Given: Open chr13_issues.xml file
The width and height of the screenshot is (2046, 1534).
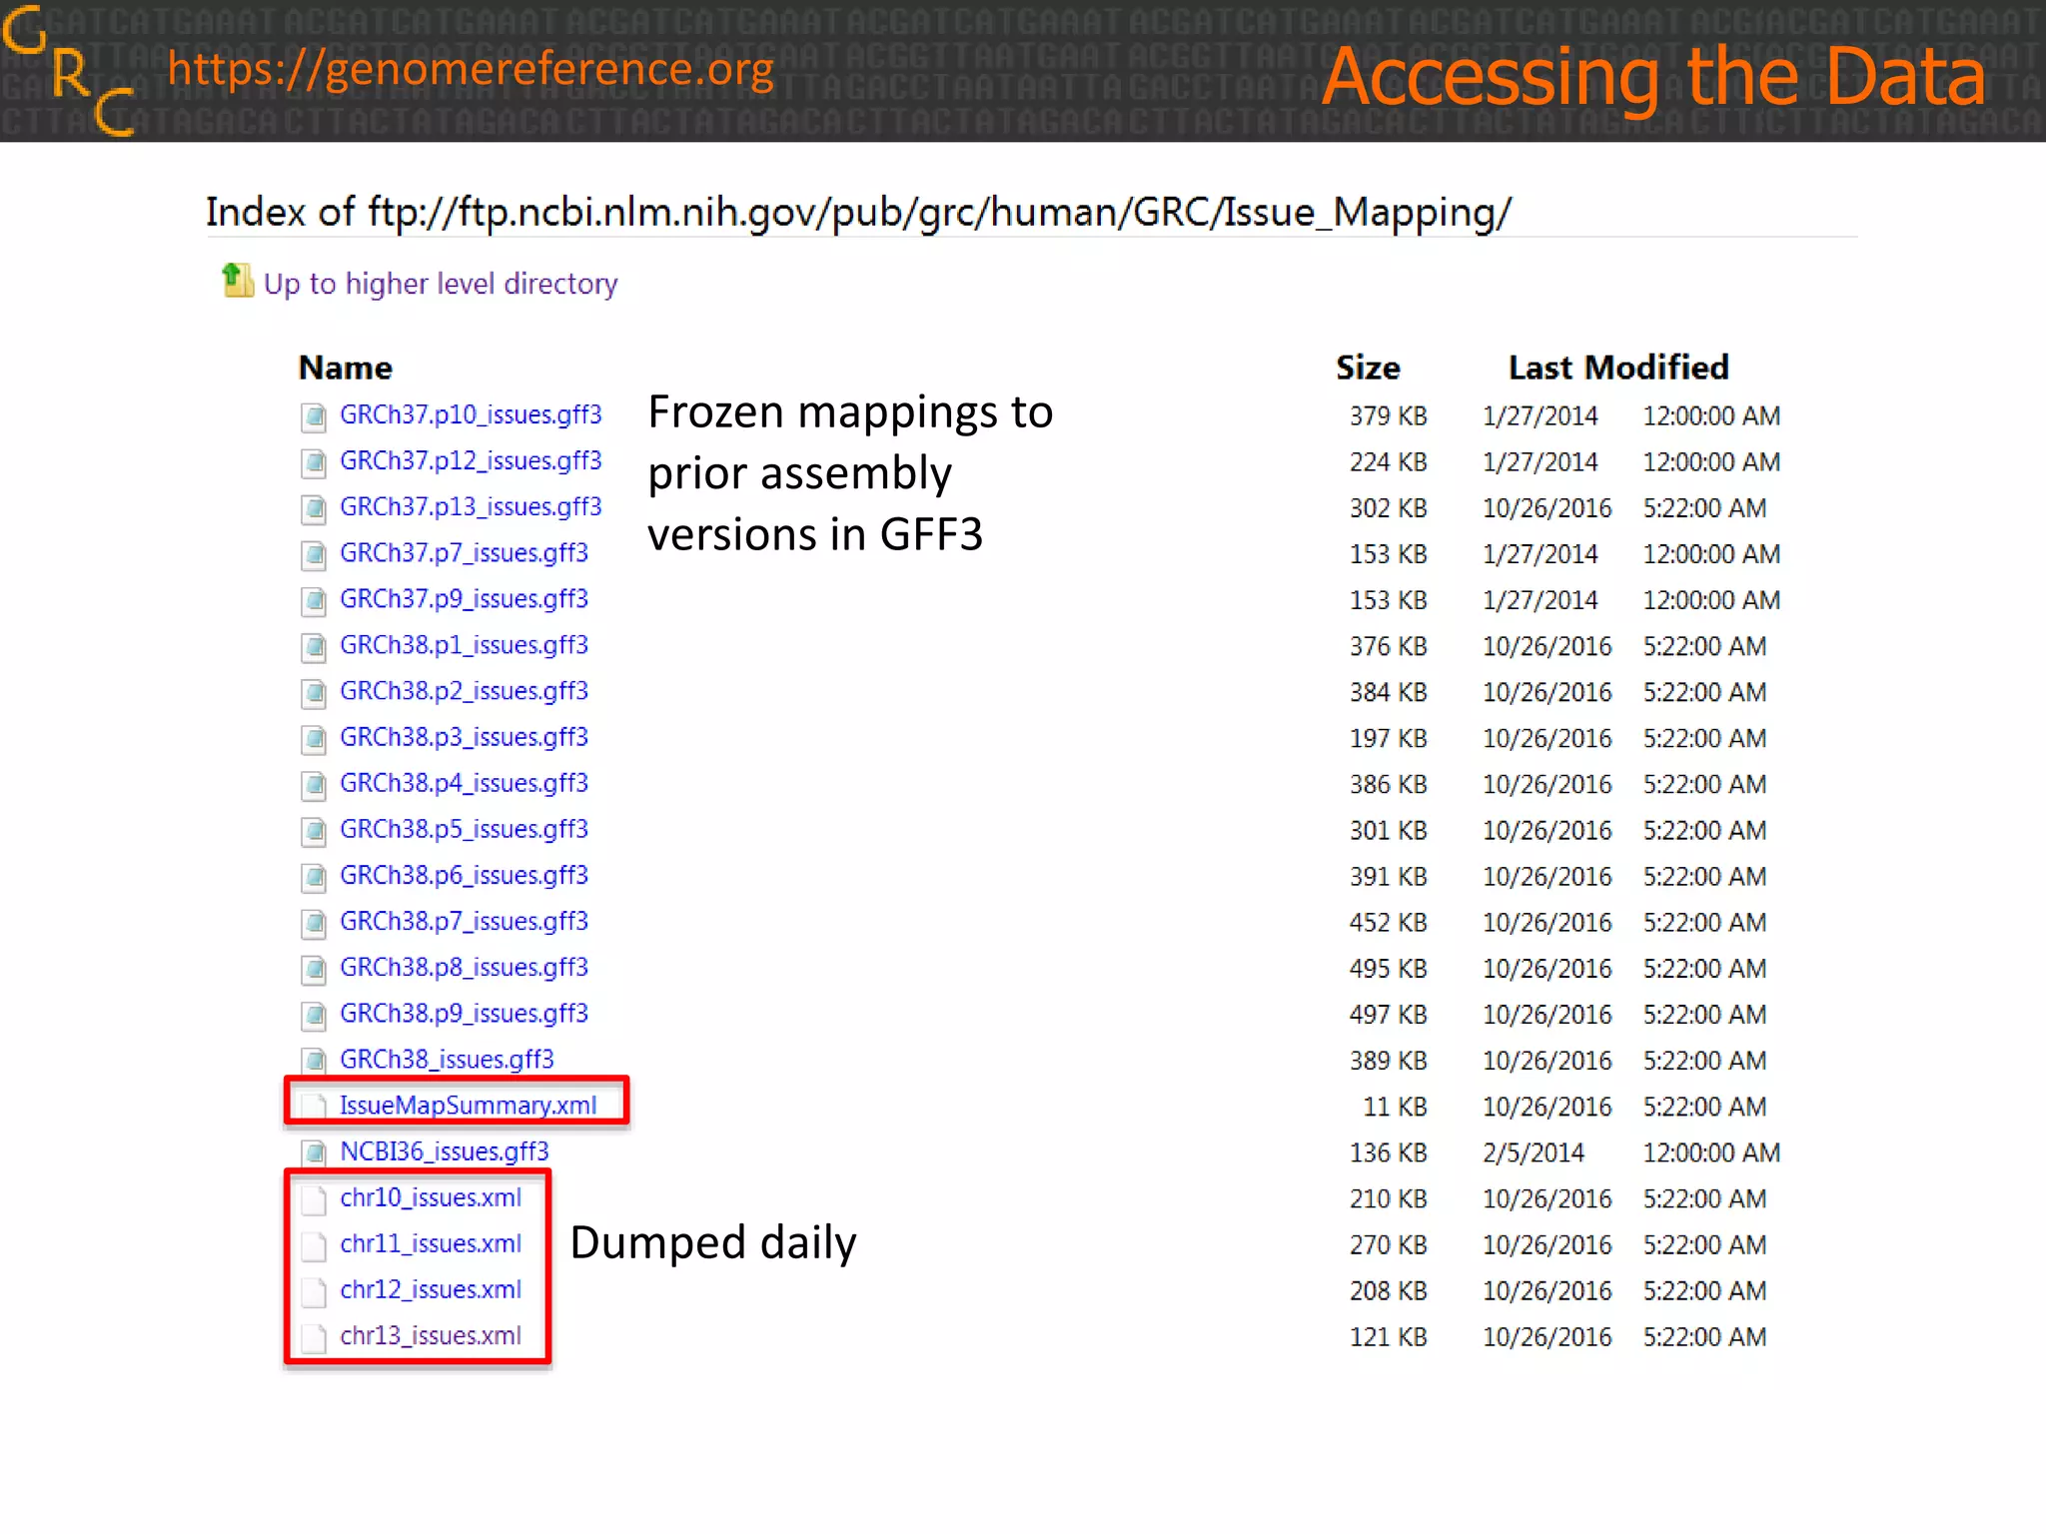Looking at the screenshot, I should 431,1334.
